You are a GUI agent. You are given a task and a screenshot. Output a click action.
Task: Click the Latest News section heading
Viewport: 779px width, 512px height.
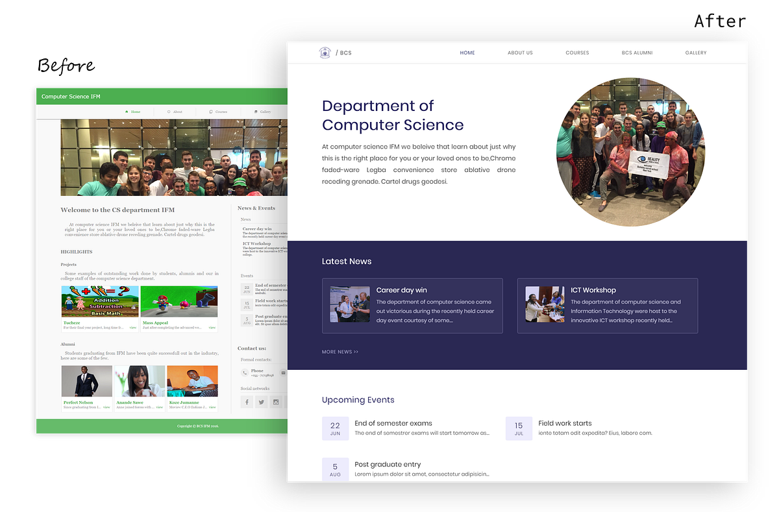(x=347, y=262)
